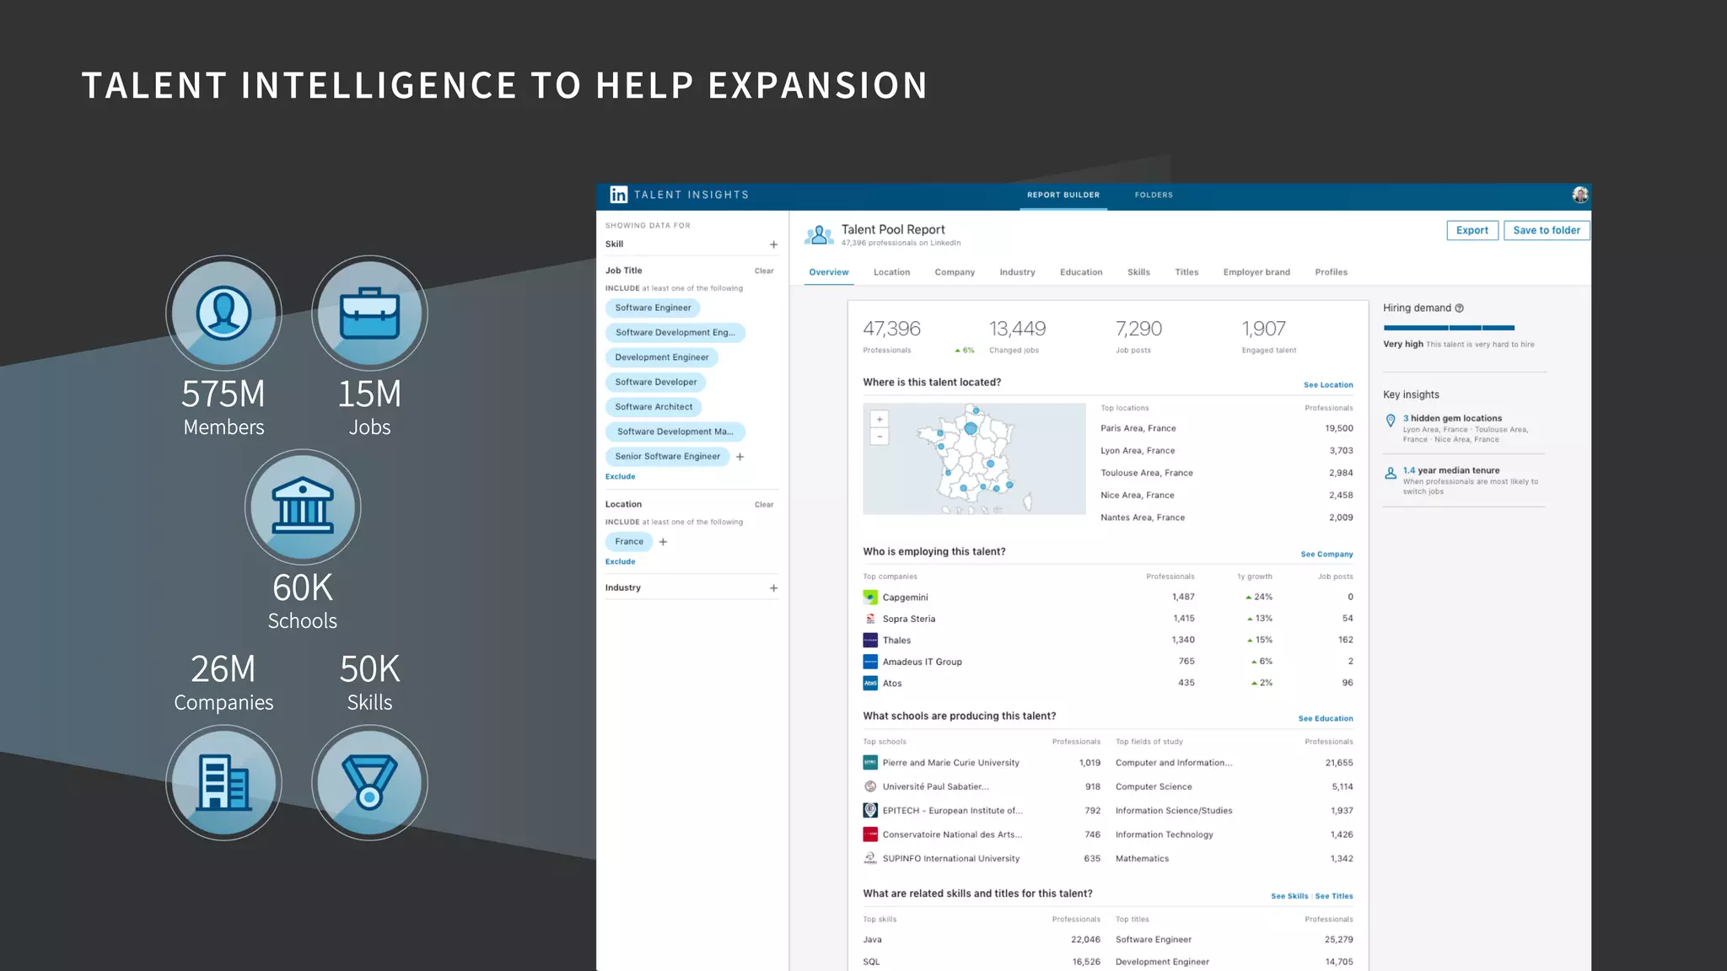The width and height of the screenshot is (1727, 971).
Task: Click the hidden gem locations pin icon
Action: coord(1391,421)
